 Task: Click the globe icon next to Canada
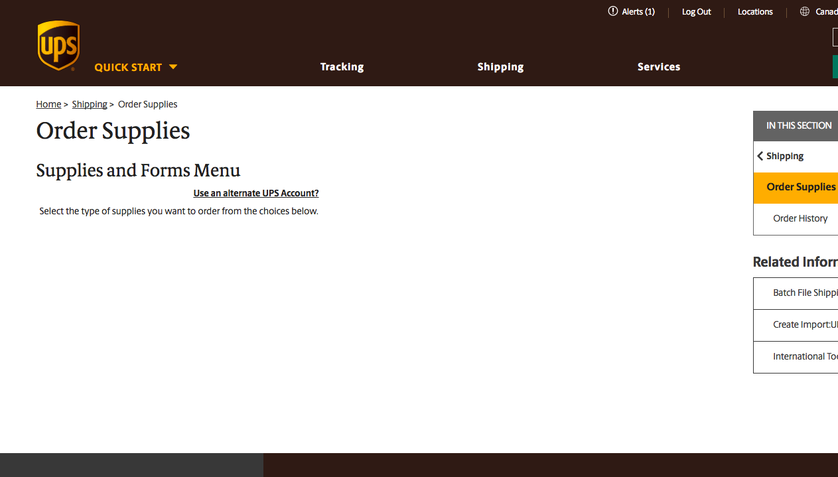tap(805, 11)
